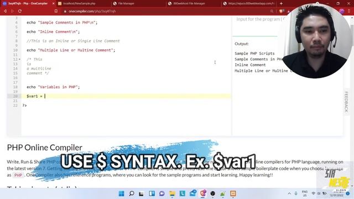
Task: Open Task View on the taskbar
Action: click(x=142, y=193)
